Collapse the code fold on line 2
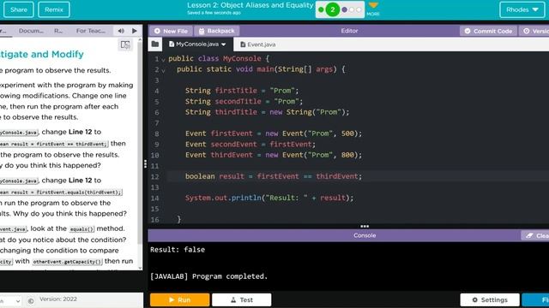Screen dimensions: 549x308 click(163, 70)
